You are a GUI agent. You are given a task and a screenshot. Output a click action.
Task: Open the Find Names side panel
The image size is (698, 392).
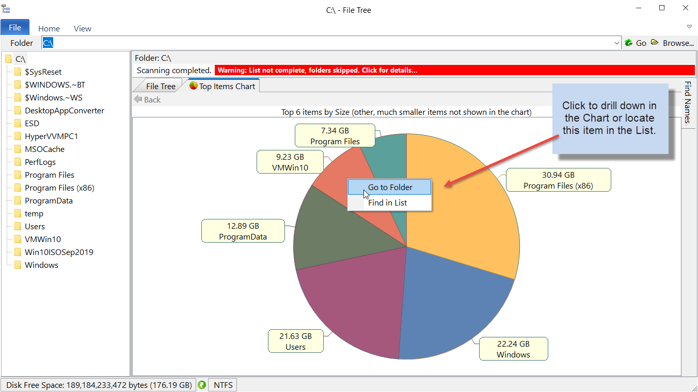pyautogui.click(x=688, y=103)
